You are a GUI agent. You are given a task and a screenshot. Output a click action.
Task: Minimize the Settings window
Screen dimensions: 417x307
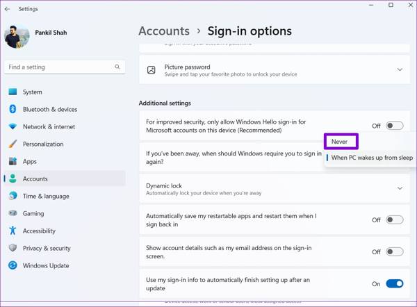click(x=371, y=5)
